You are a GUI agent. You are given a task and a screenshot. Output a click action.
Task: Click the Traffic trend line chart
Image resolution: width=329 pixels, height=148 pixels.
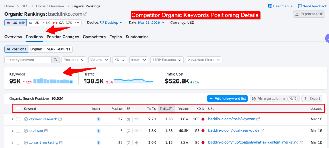(134, 81)
